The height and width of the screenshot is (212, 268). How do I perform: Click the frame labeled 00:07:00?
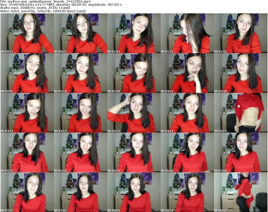241,152
